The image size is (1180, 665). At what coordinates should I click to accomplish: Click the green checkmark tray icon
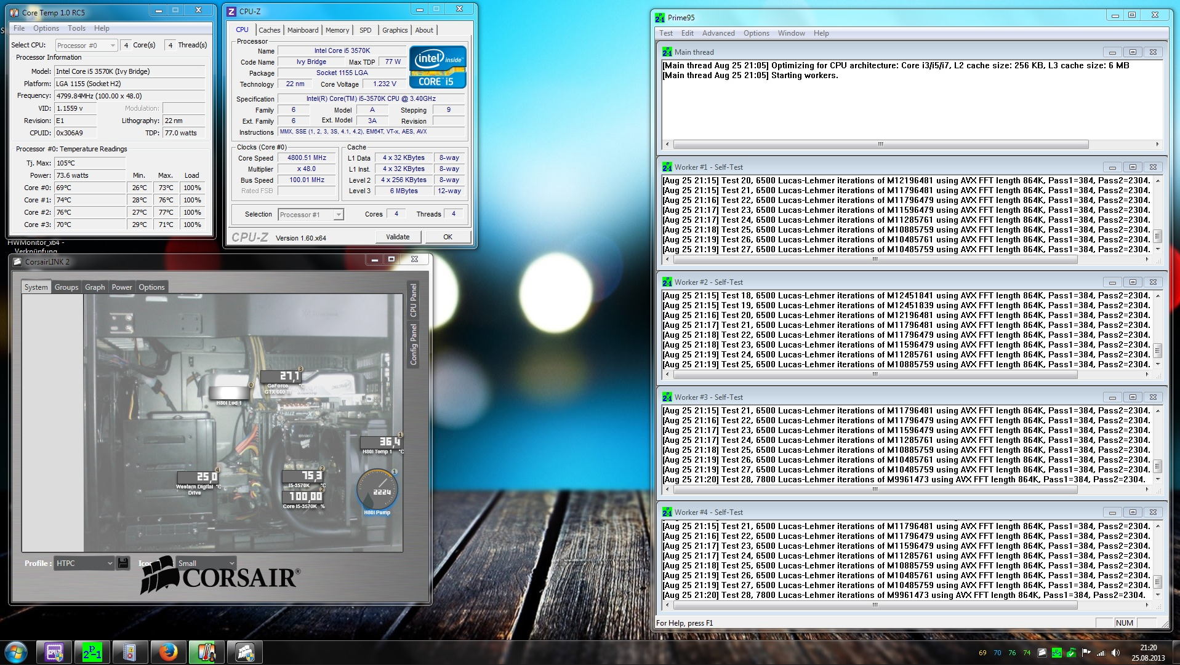click(x=1072, y=653)
